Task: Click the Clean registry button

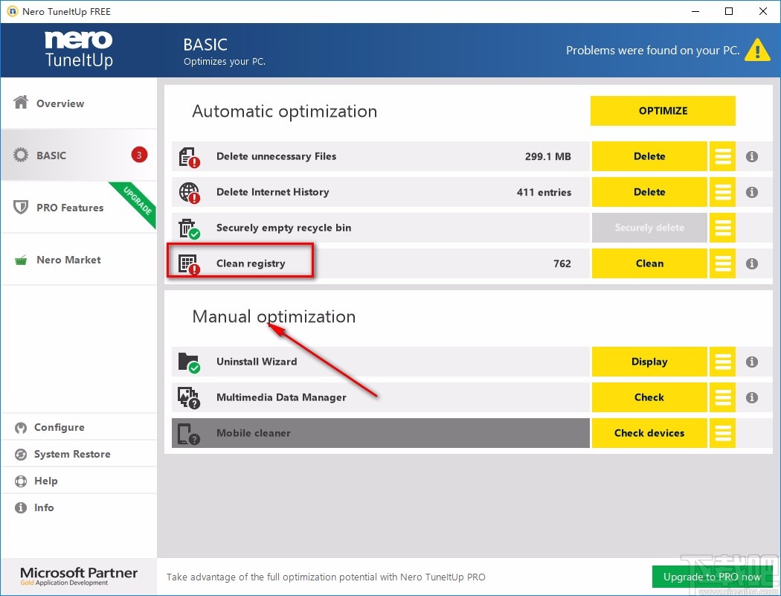Action: (649, 263)
